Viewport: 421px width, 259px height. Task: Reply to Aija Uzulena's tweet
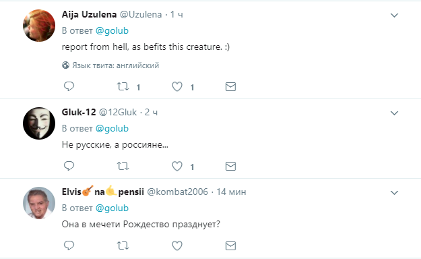(x=69, y=86)
